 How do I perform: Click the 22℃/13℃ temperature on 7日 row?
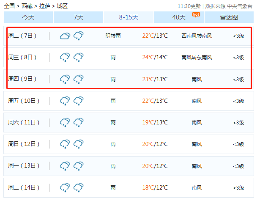tap(155, 36)
